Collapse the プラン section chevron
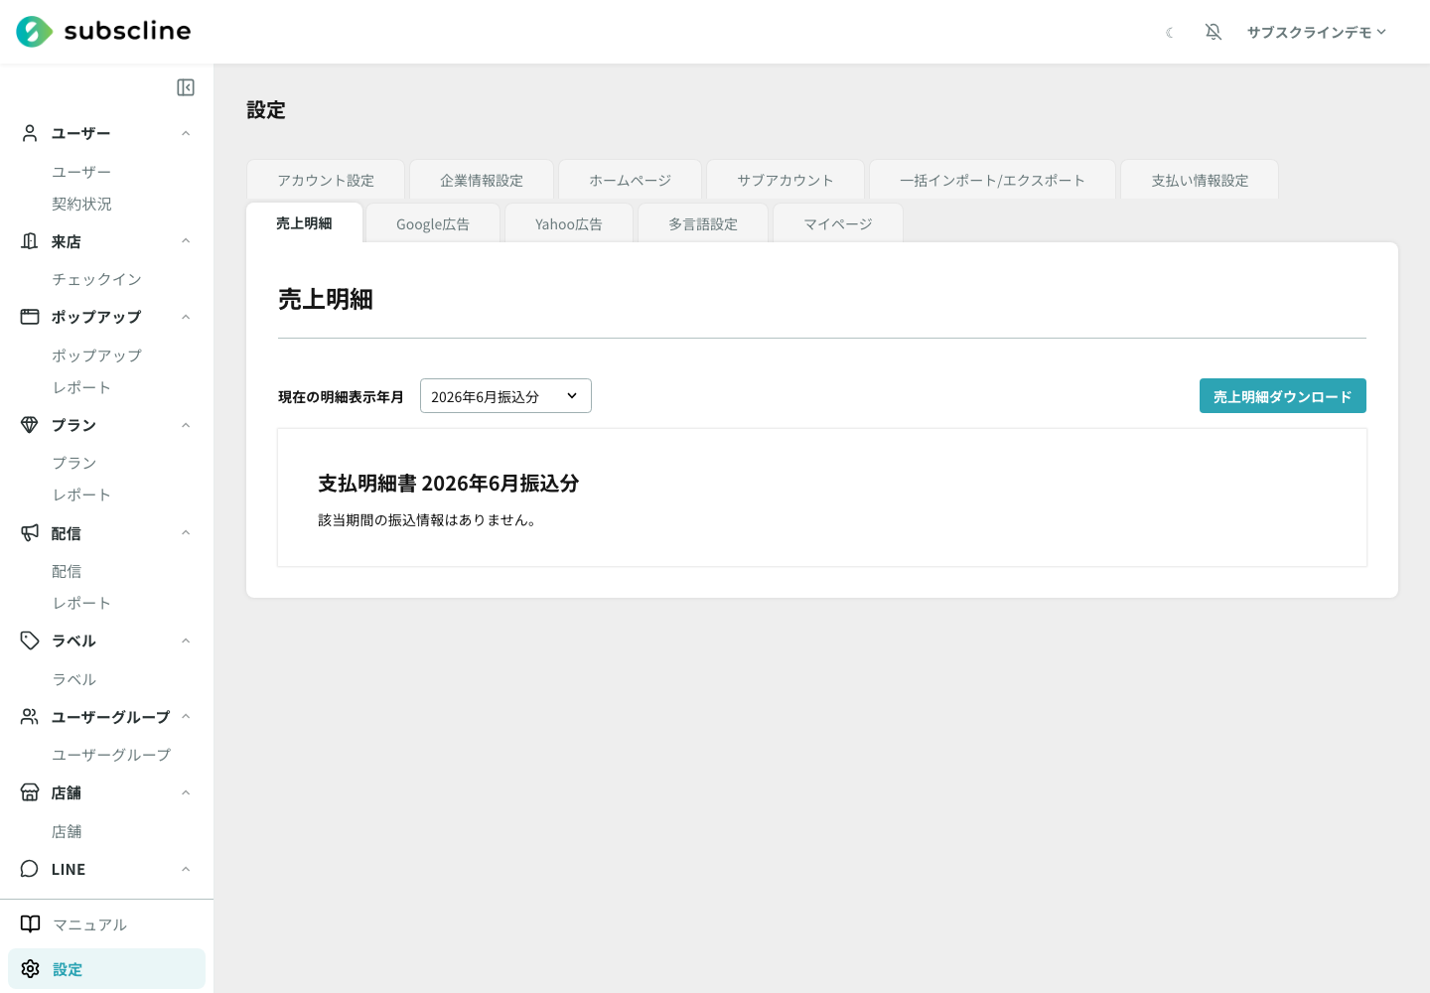The height and width of the screenshot is (993, 1430). click(x=186, y=425)
